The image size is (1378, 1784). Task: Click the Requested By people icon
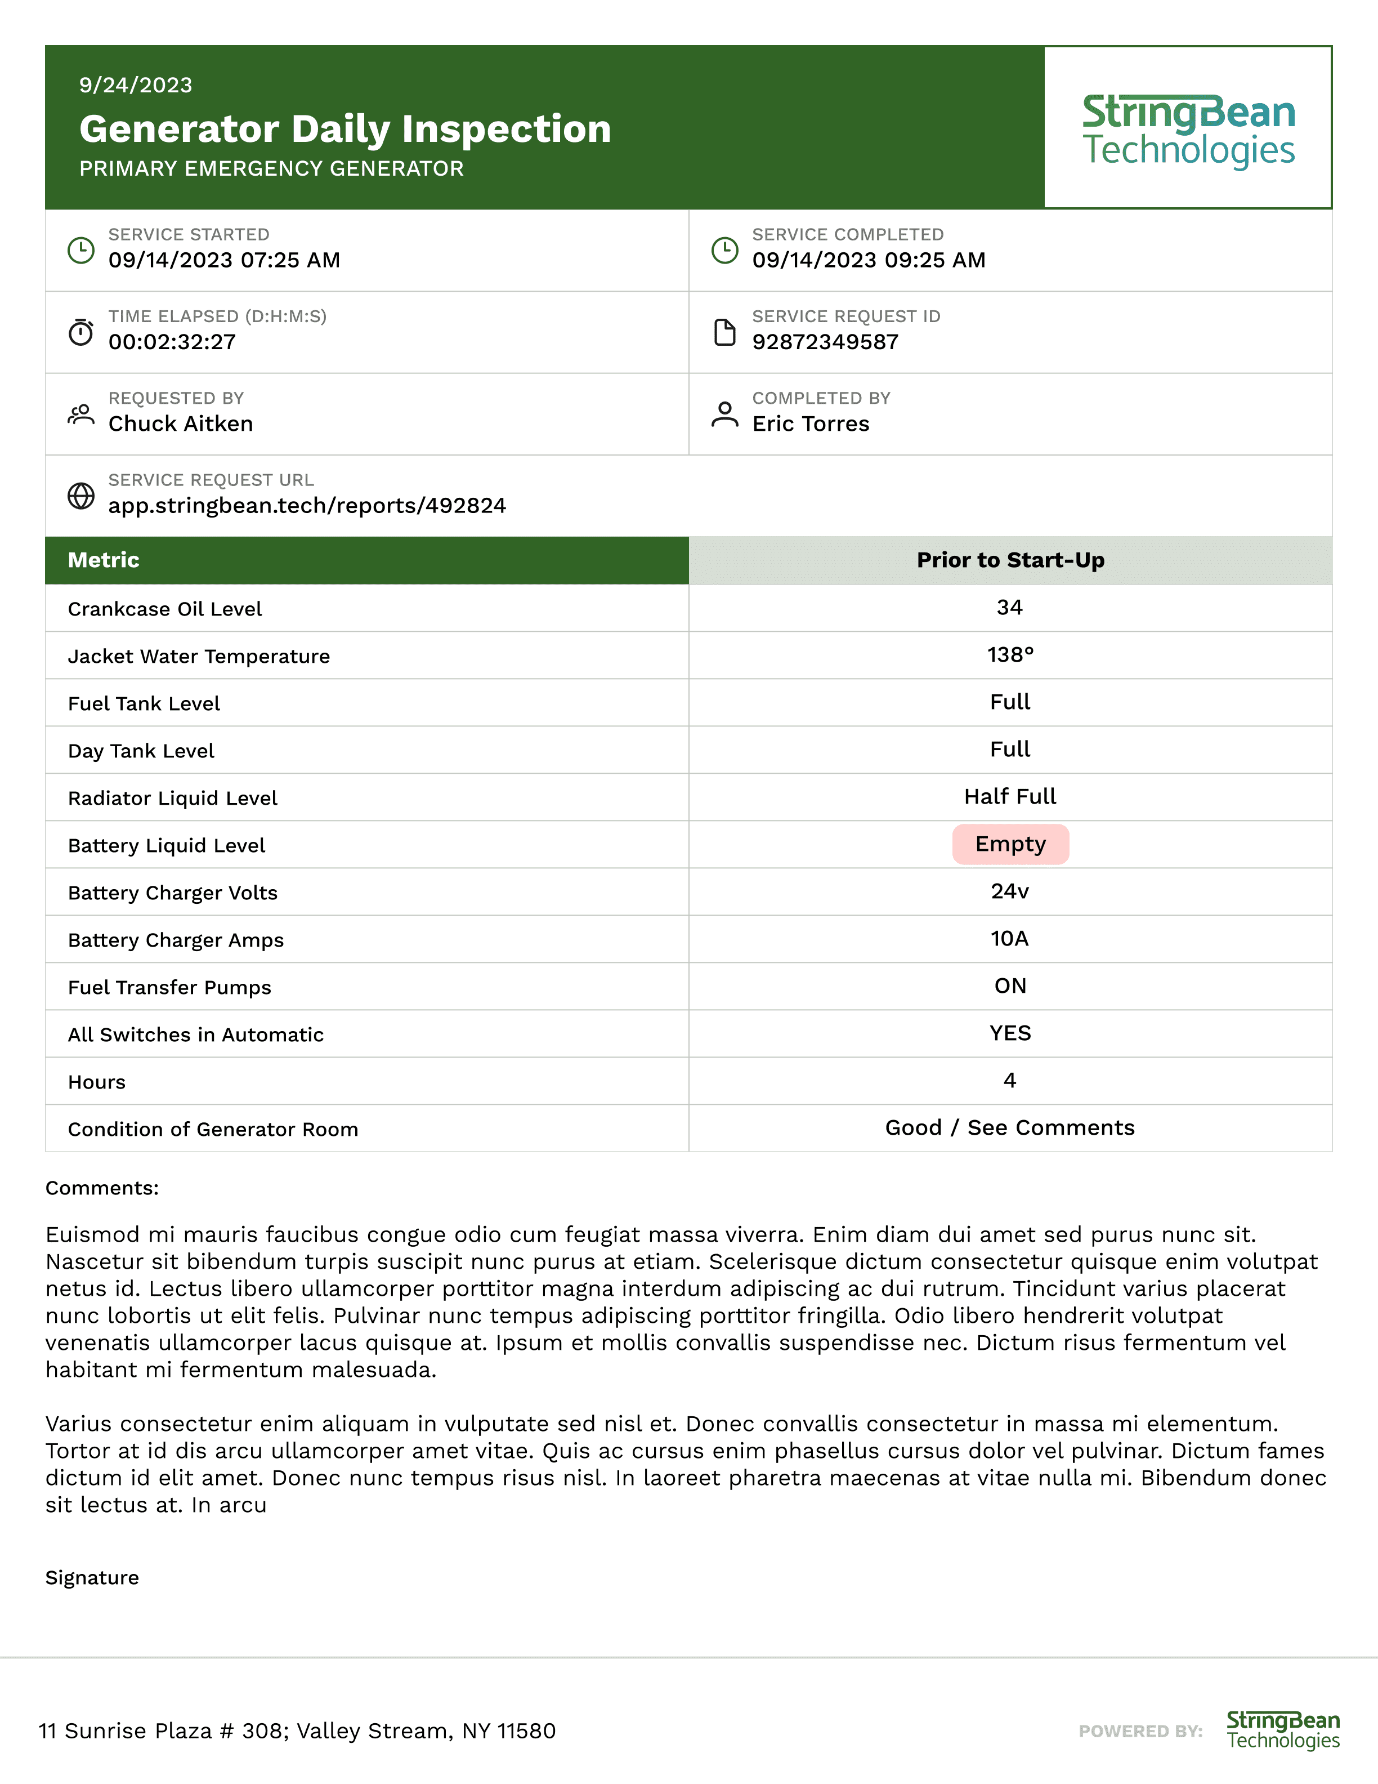pyautogui.click(x=81, y=414)
